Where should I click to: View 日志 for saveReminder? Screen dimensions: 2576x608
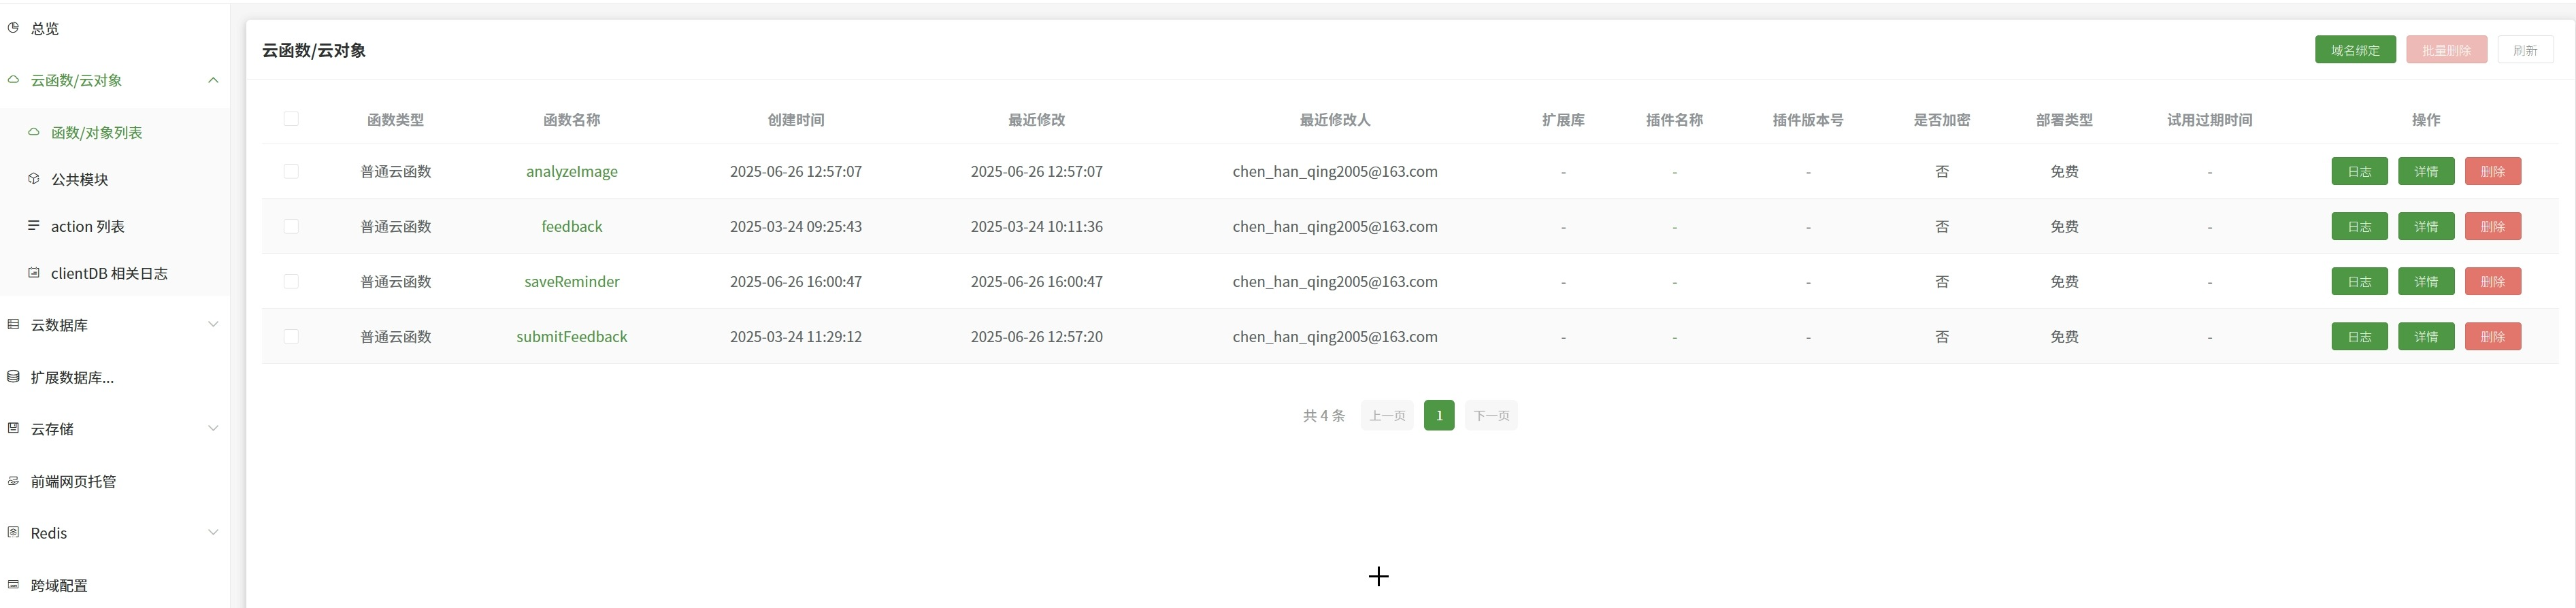pyautogui.click(x=2359, y=281)
